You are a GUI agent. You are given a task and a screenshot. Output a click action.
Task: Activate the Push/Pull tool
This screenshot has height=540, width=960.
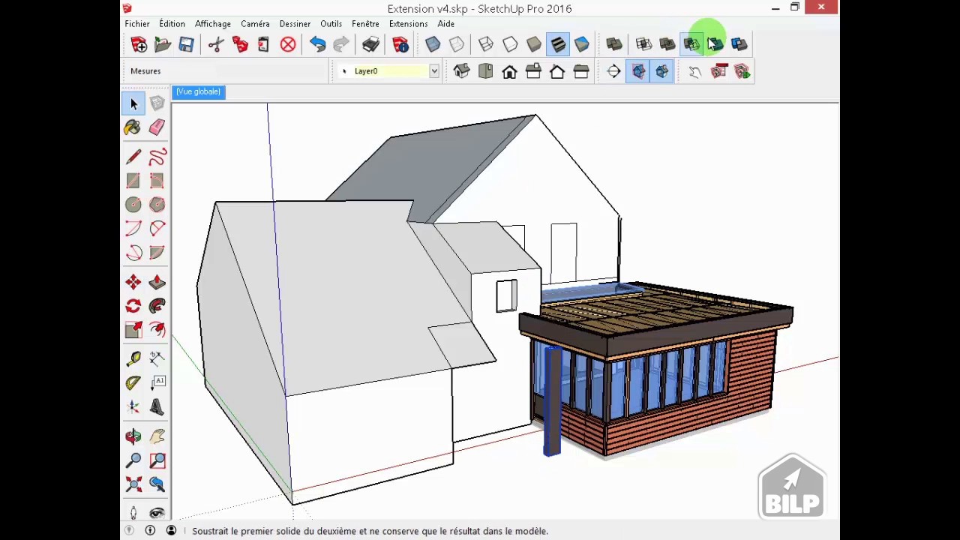click(x=157, y=282)
